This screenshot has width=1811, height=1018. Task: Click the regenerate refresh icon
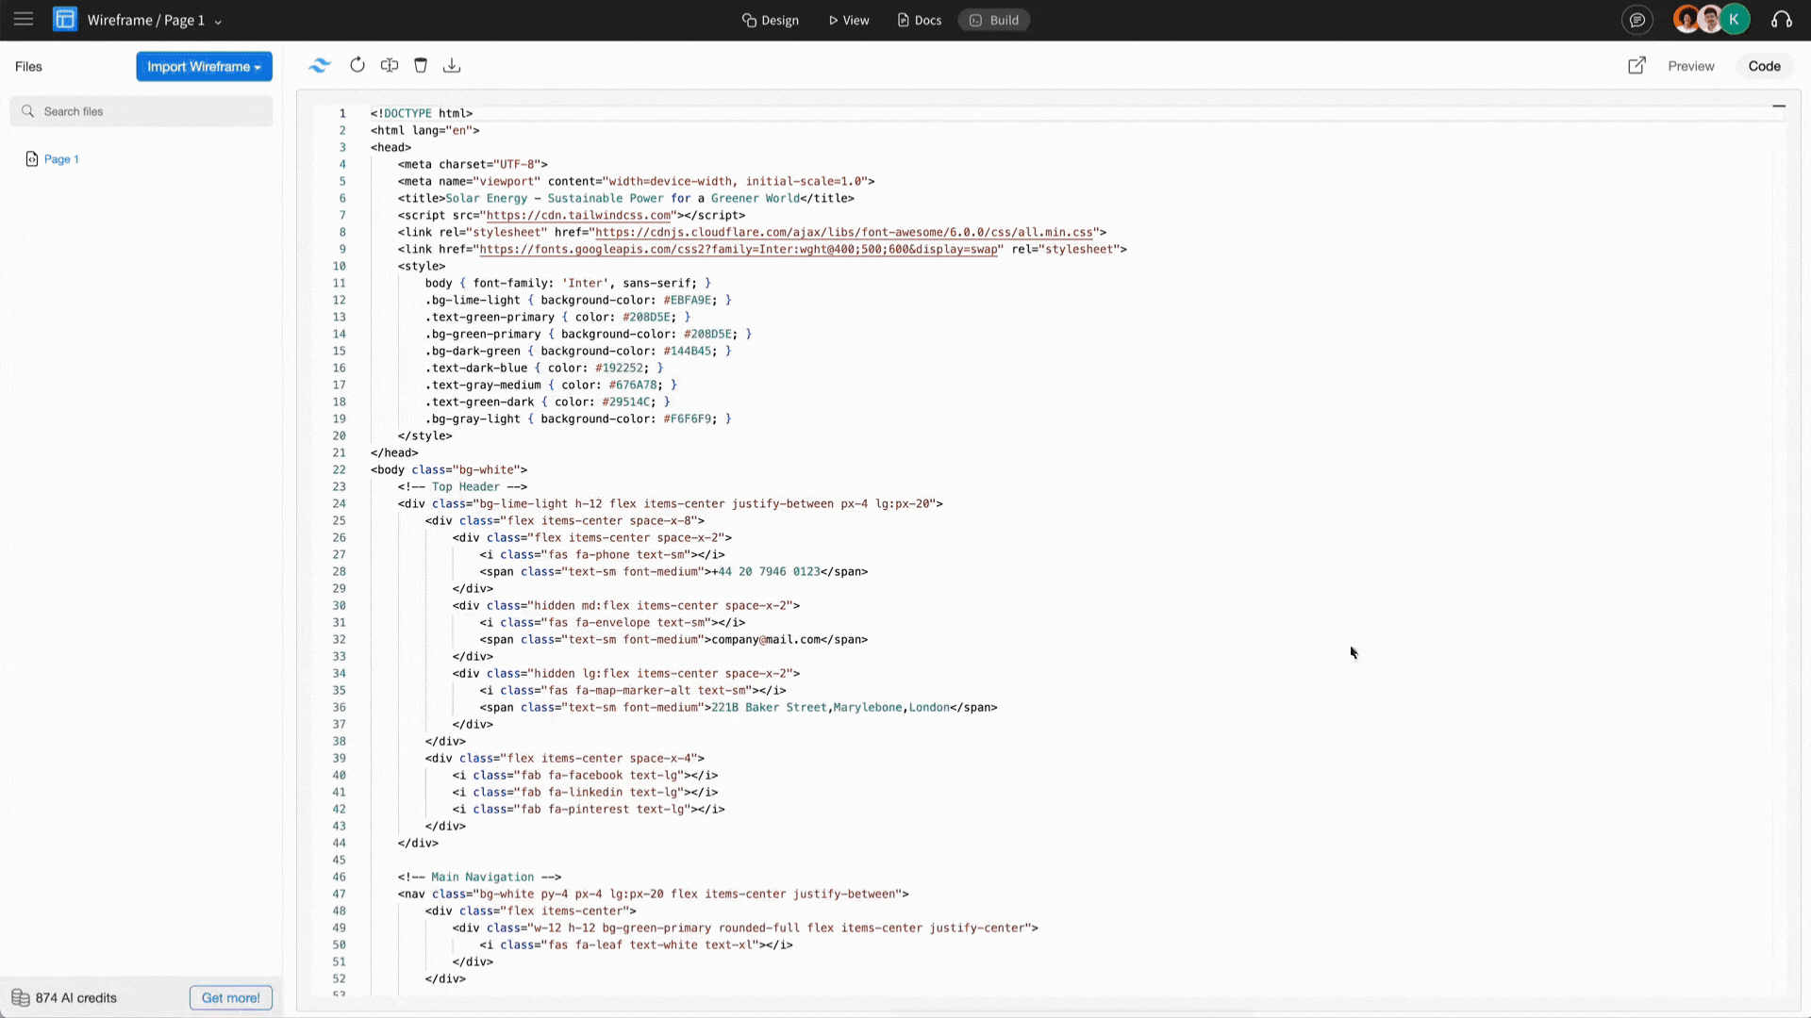[357, 65]
